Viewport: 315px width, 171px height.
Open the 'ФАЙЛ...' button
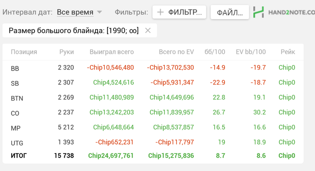click(229, 13)
